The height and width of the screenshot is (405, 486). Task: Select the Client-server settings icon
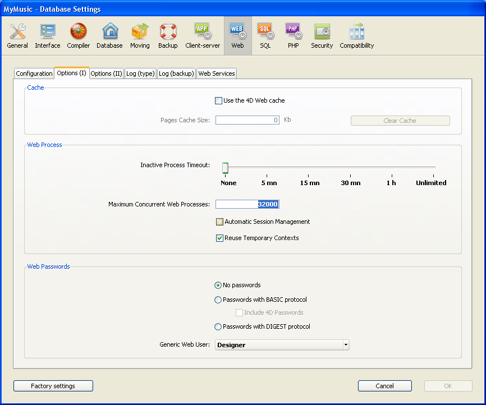[203, 36]
